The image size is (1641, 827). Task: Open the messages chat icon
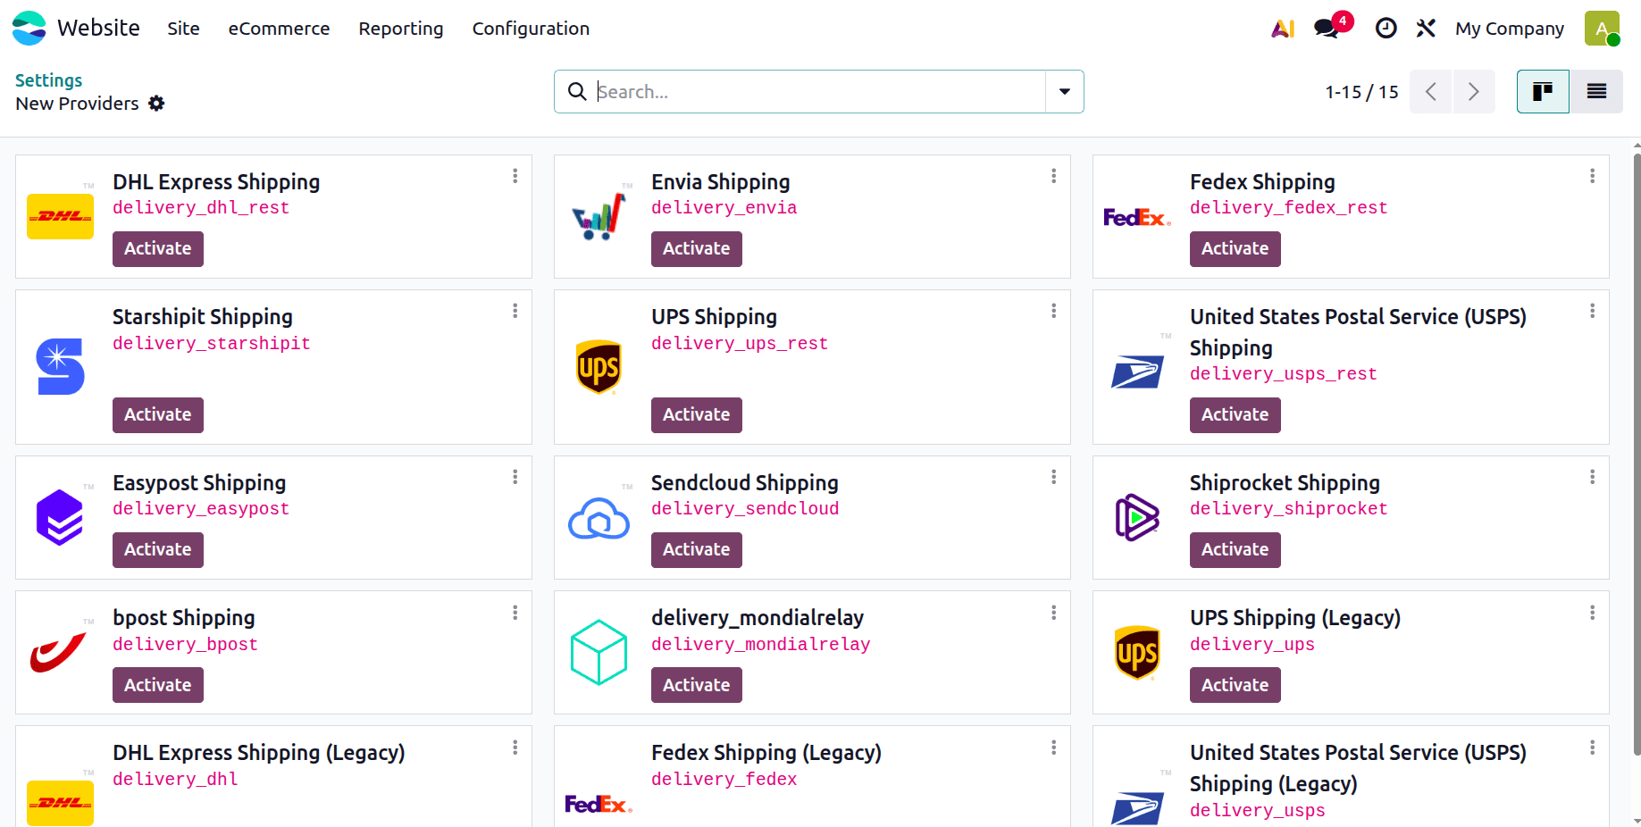1327,29
